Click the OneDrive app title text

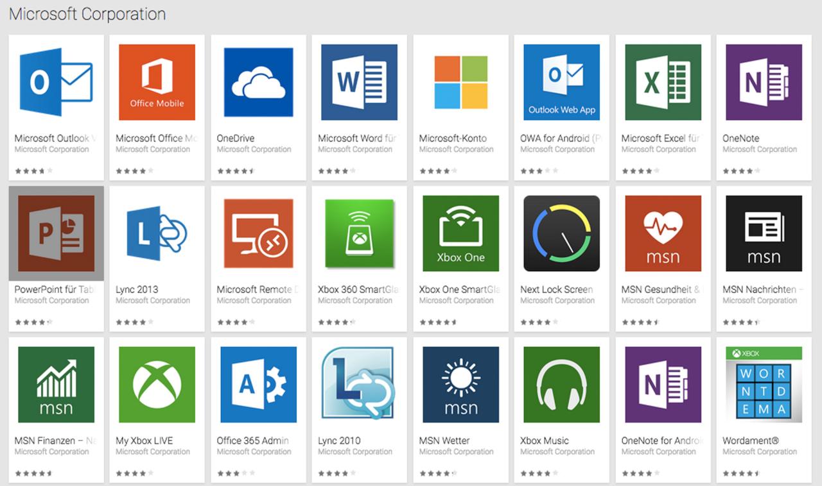[236, 138]
